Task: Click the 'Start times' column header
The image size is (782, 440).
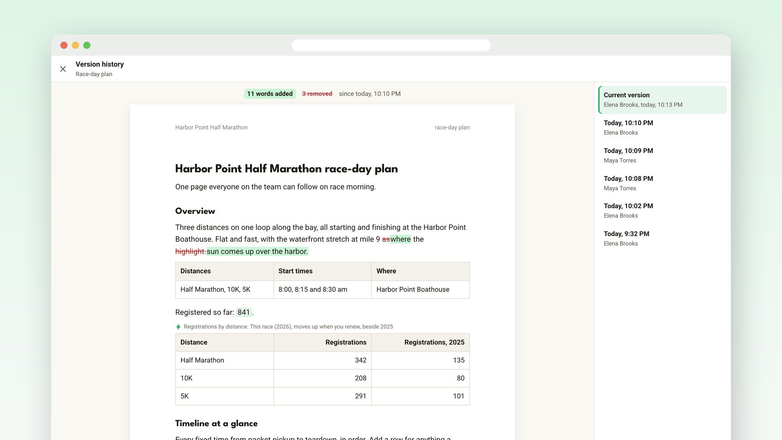Action: (x=322, y=271)
